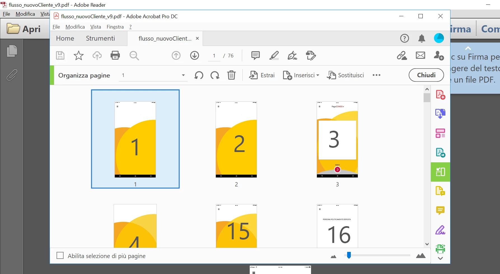This screenshot has width=500, height=274.
Task: Show more options with the three dots
Action: click(377, 75)
